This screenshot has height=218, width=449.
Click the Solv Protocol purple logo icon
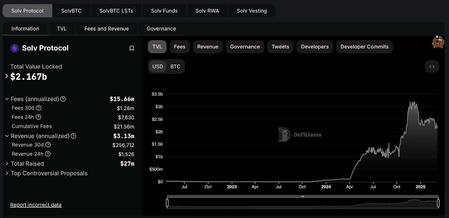15,48
